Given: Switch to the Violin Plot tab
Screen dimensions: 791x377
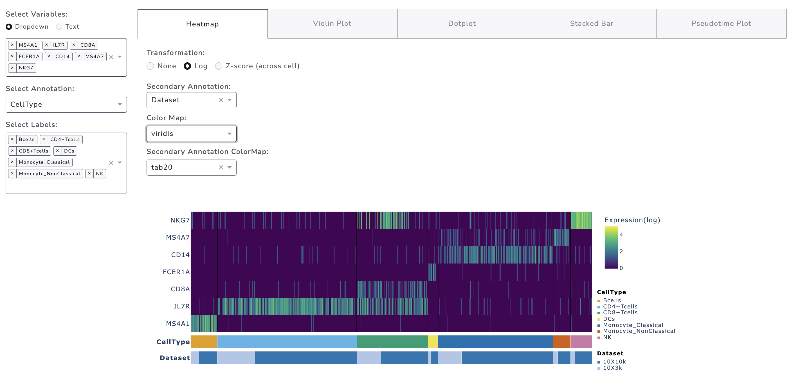Looking at the screenshot, I should [x=332, y=24].
